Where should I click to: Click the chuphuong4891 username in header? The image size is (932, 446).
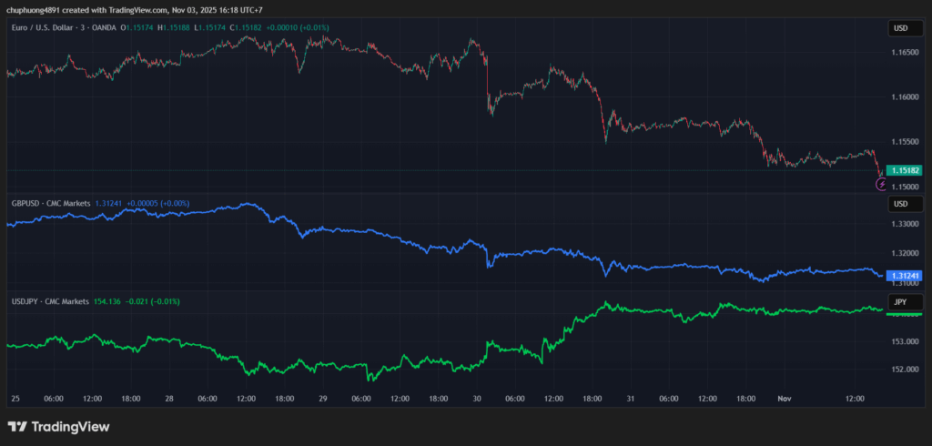pos(33,10)
